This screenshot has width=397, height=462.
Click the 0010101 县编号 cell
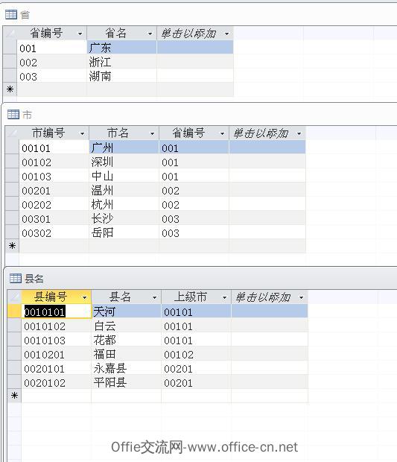click(57, 311)
